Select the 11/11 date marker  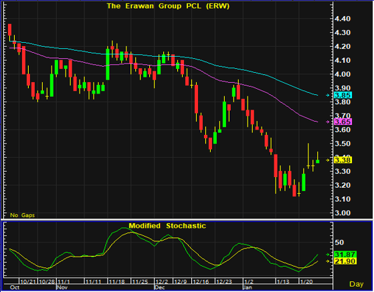(94, 282)
